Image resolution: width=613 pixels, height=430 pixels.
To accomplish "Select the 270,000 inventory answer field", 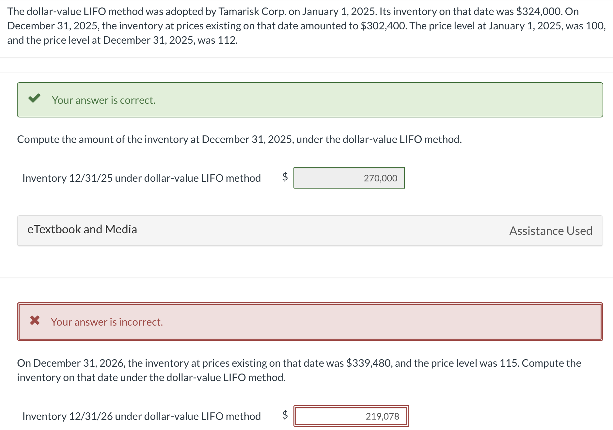I will pyautogui.click(x=349, y=177).
